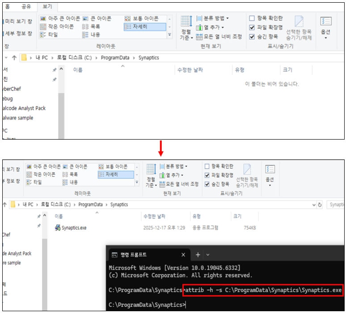Click Synaptics in bottom window breadcrumb

coord(119,205)
